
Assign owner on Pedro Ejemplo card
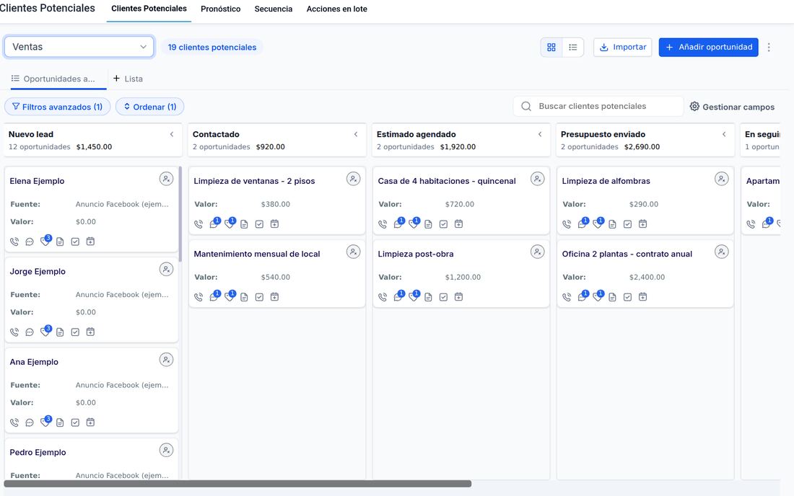166,450
